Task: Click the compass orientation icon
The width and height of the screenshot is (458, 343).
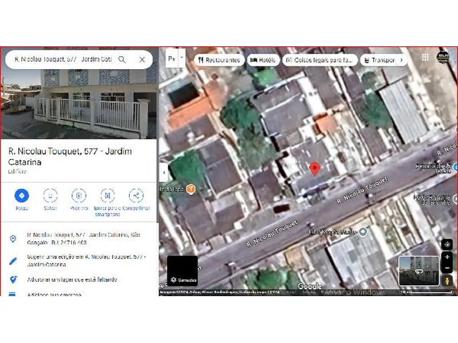Action: point(447,244)
